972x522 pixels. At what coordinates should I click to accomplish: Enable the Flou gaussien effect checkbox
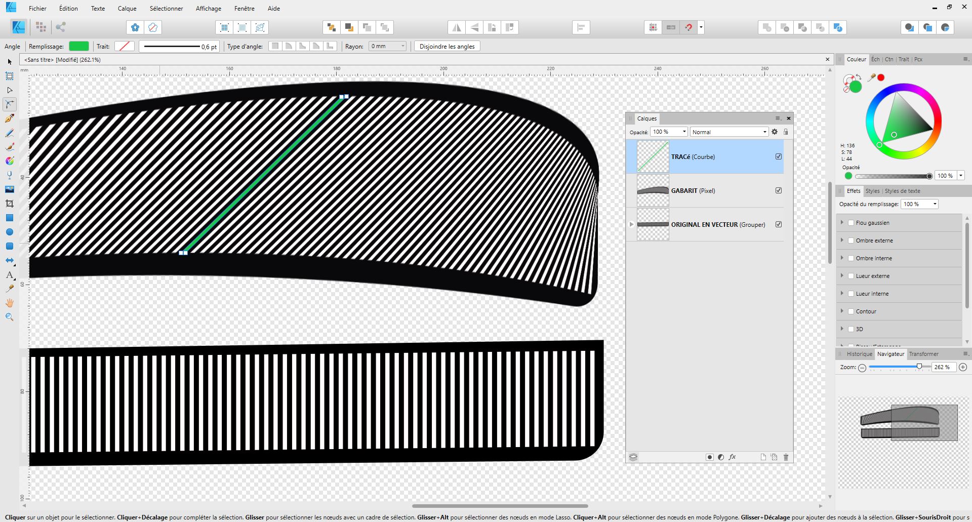pos(851,223)
